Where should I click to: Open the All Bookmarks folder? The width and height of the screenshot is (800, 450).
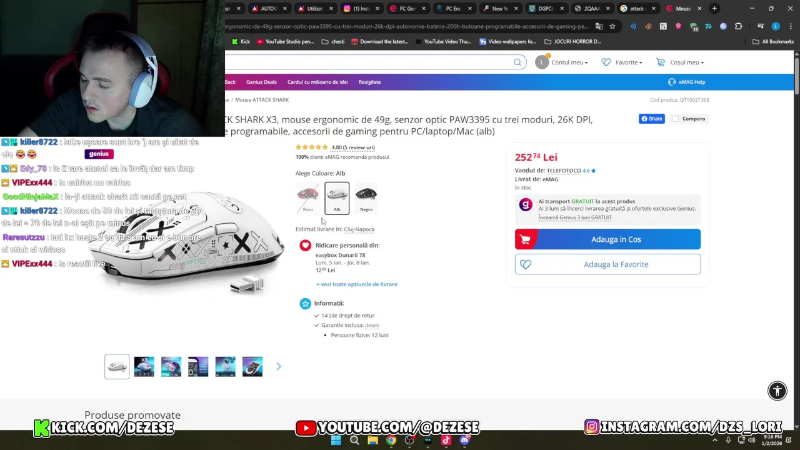pos(773,42)
